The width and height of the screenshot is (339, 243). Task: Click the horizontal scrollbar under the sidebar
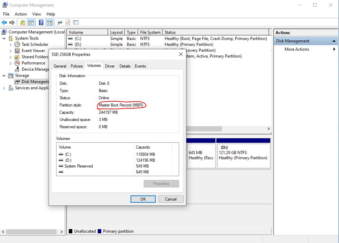[x=31, y=232]
